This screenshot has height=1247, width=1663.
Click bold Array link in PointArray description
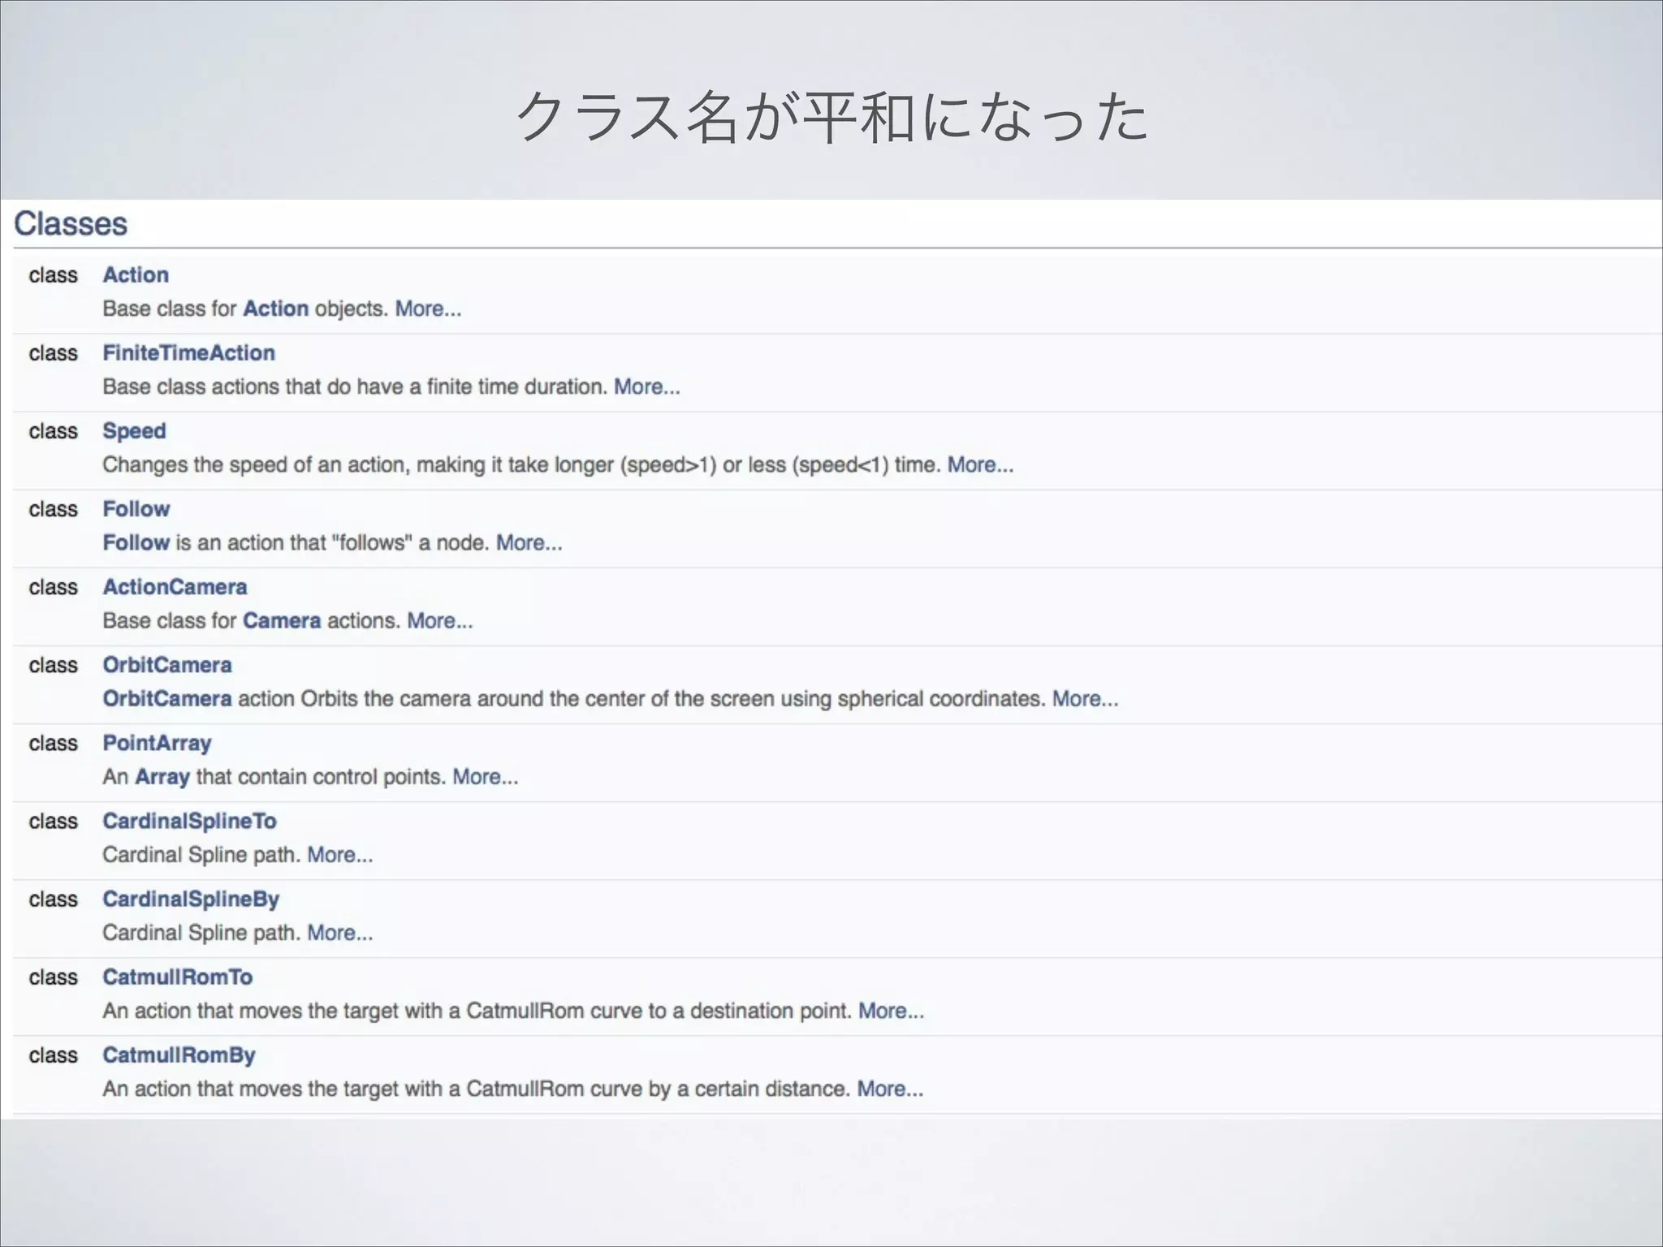click(162, 777)
